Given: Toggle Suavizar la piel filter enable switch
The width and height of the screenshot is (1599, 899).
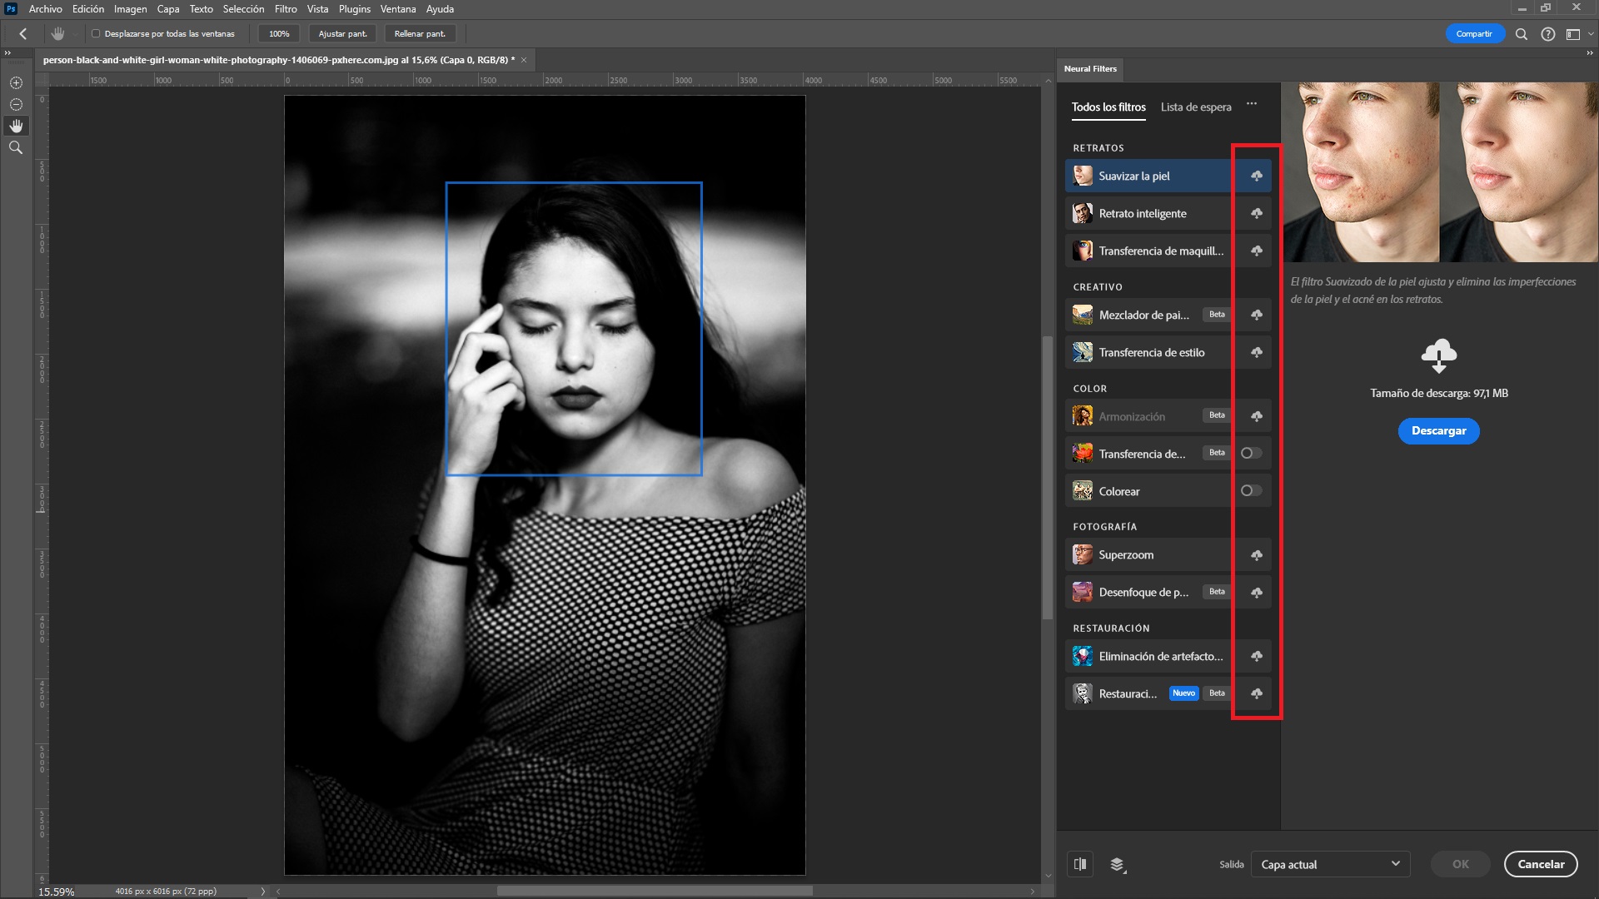Looking at the screenshot, I should (1257, 176).
